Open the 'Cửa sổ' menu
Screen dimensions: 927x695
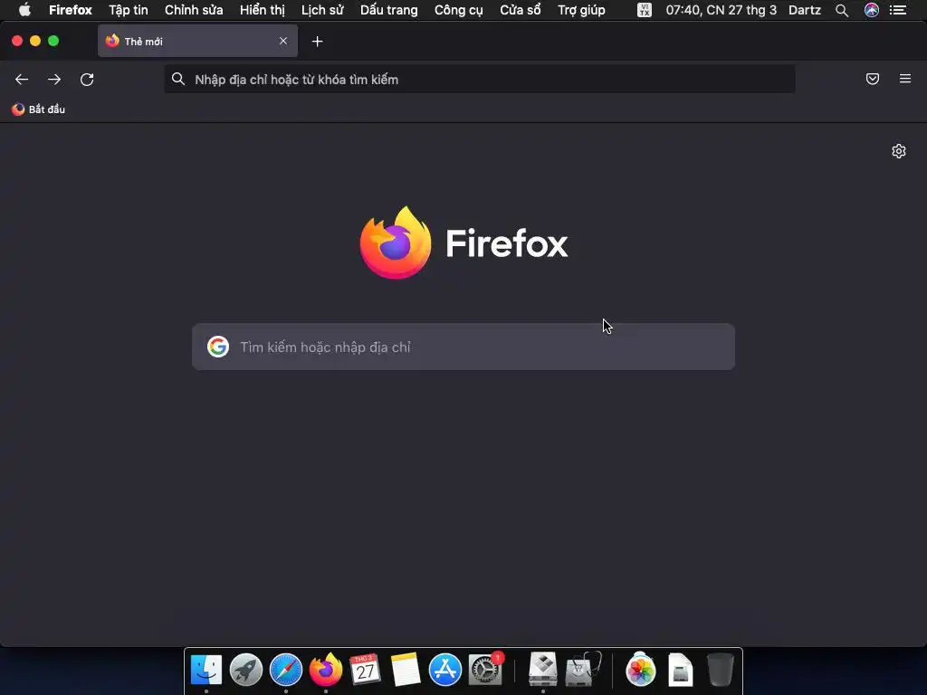[521, 10]
